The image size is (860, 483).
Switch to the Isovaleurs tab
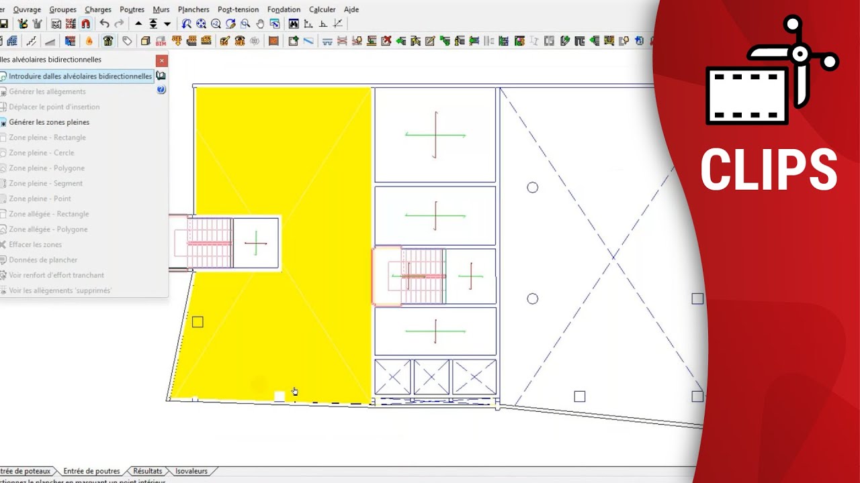191,471
